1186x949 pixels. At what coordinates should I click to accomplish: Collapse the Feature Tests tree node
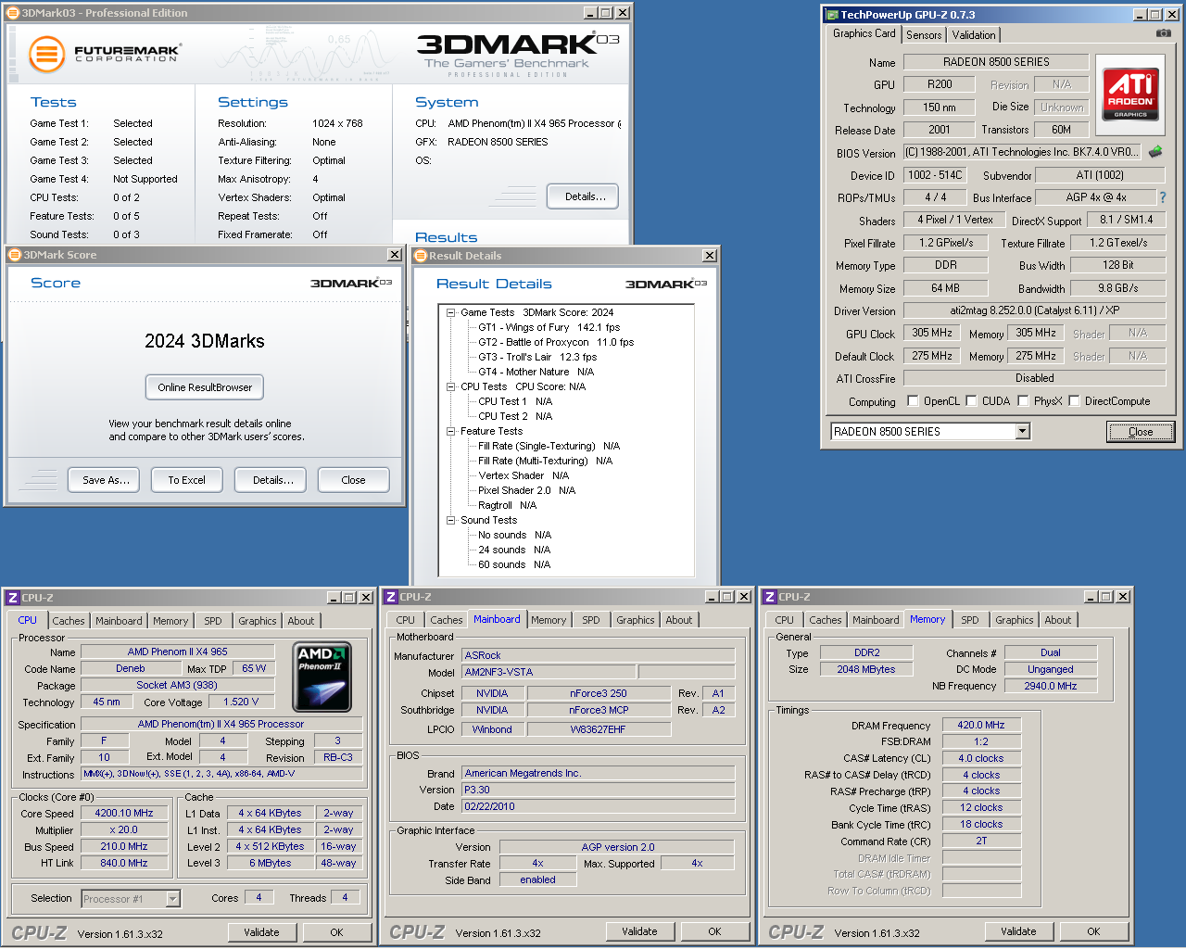(451, 431)
